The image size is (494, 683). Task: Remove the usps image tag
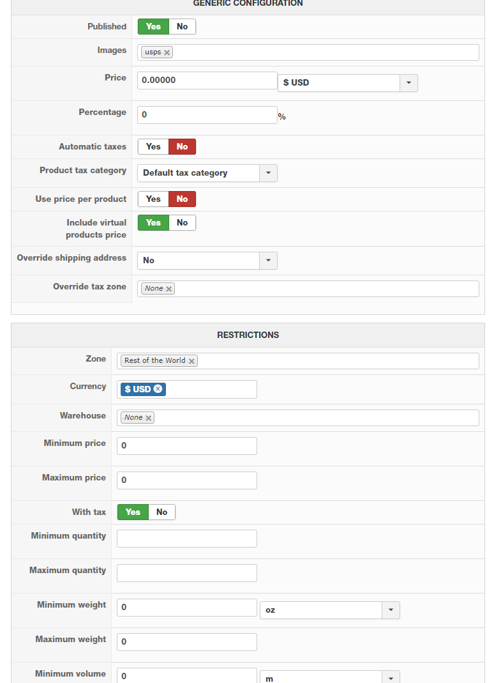pyautogui.click(x=167, y=52)
